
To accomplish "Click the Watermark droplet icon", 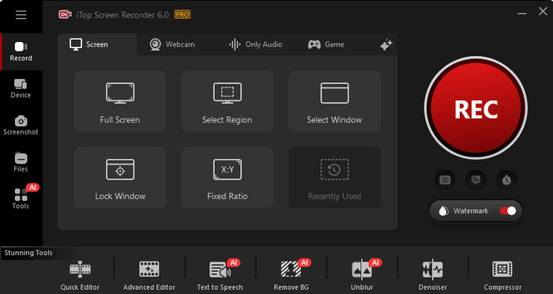I will tap(443, 211).
